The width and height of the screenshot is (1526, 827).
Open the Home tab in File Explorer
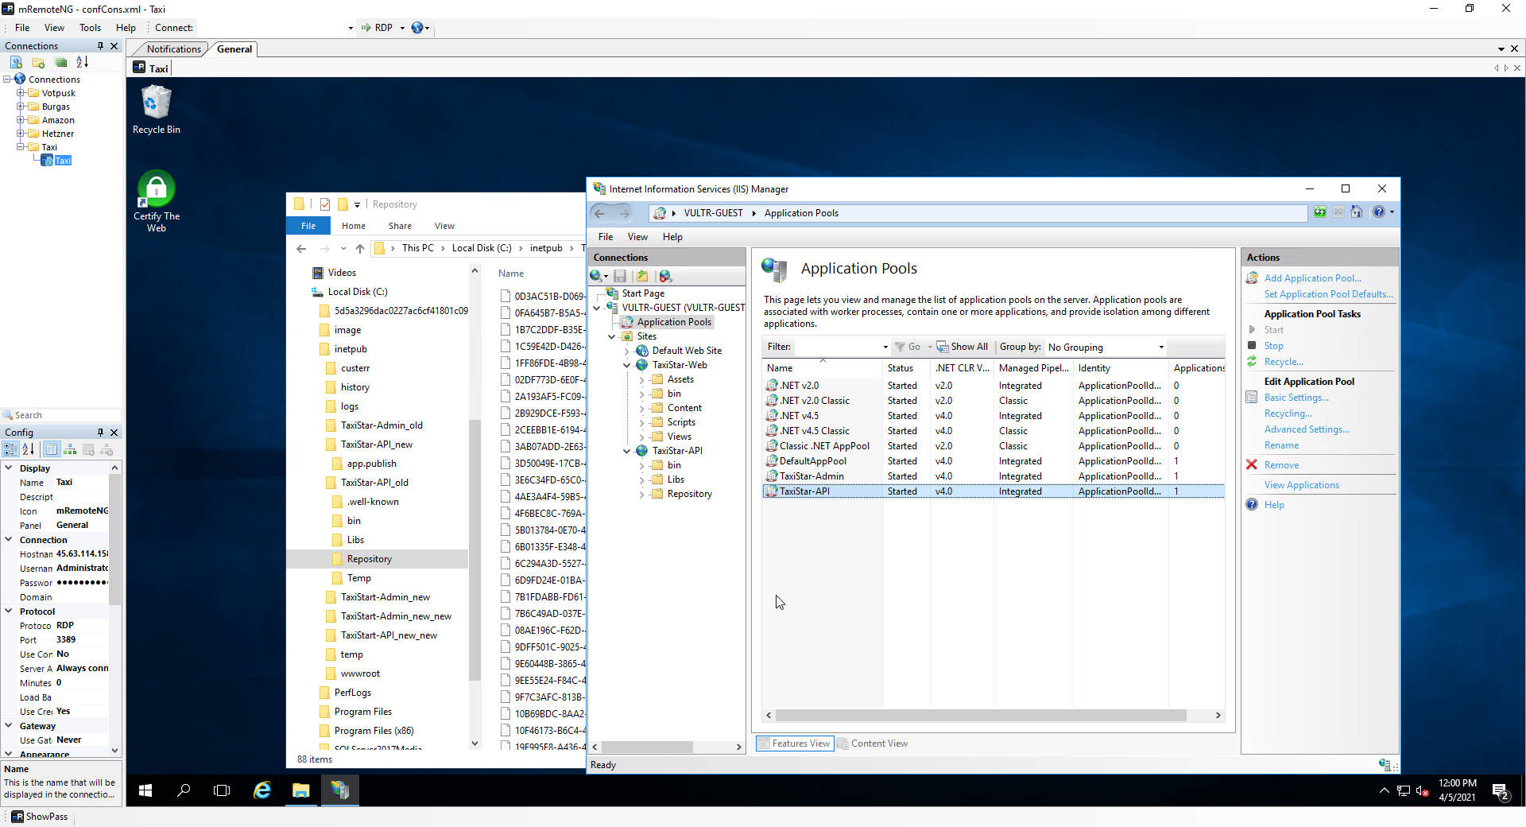(x=354, y=226)
